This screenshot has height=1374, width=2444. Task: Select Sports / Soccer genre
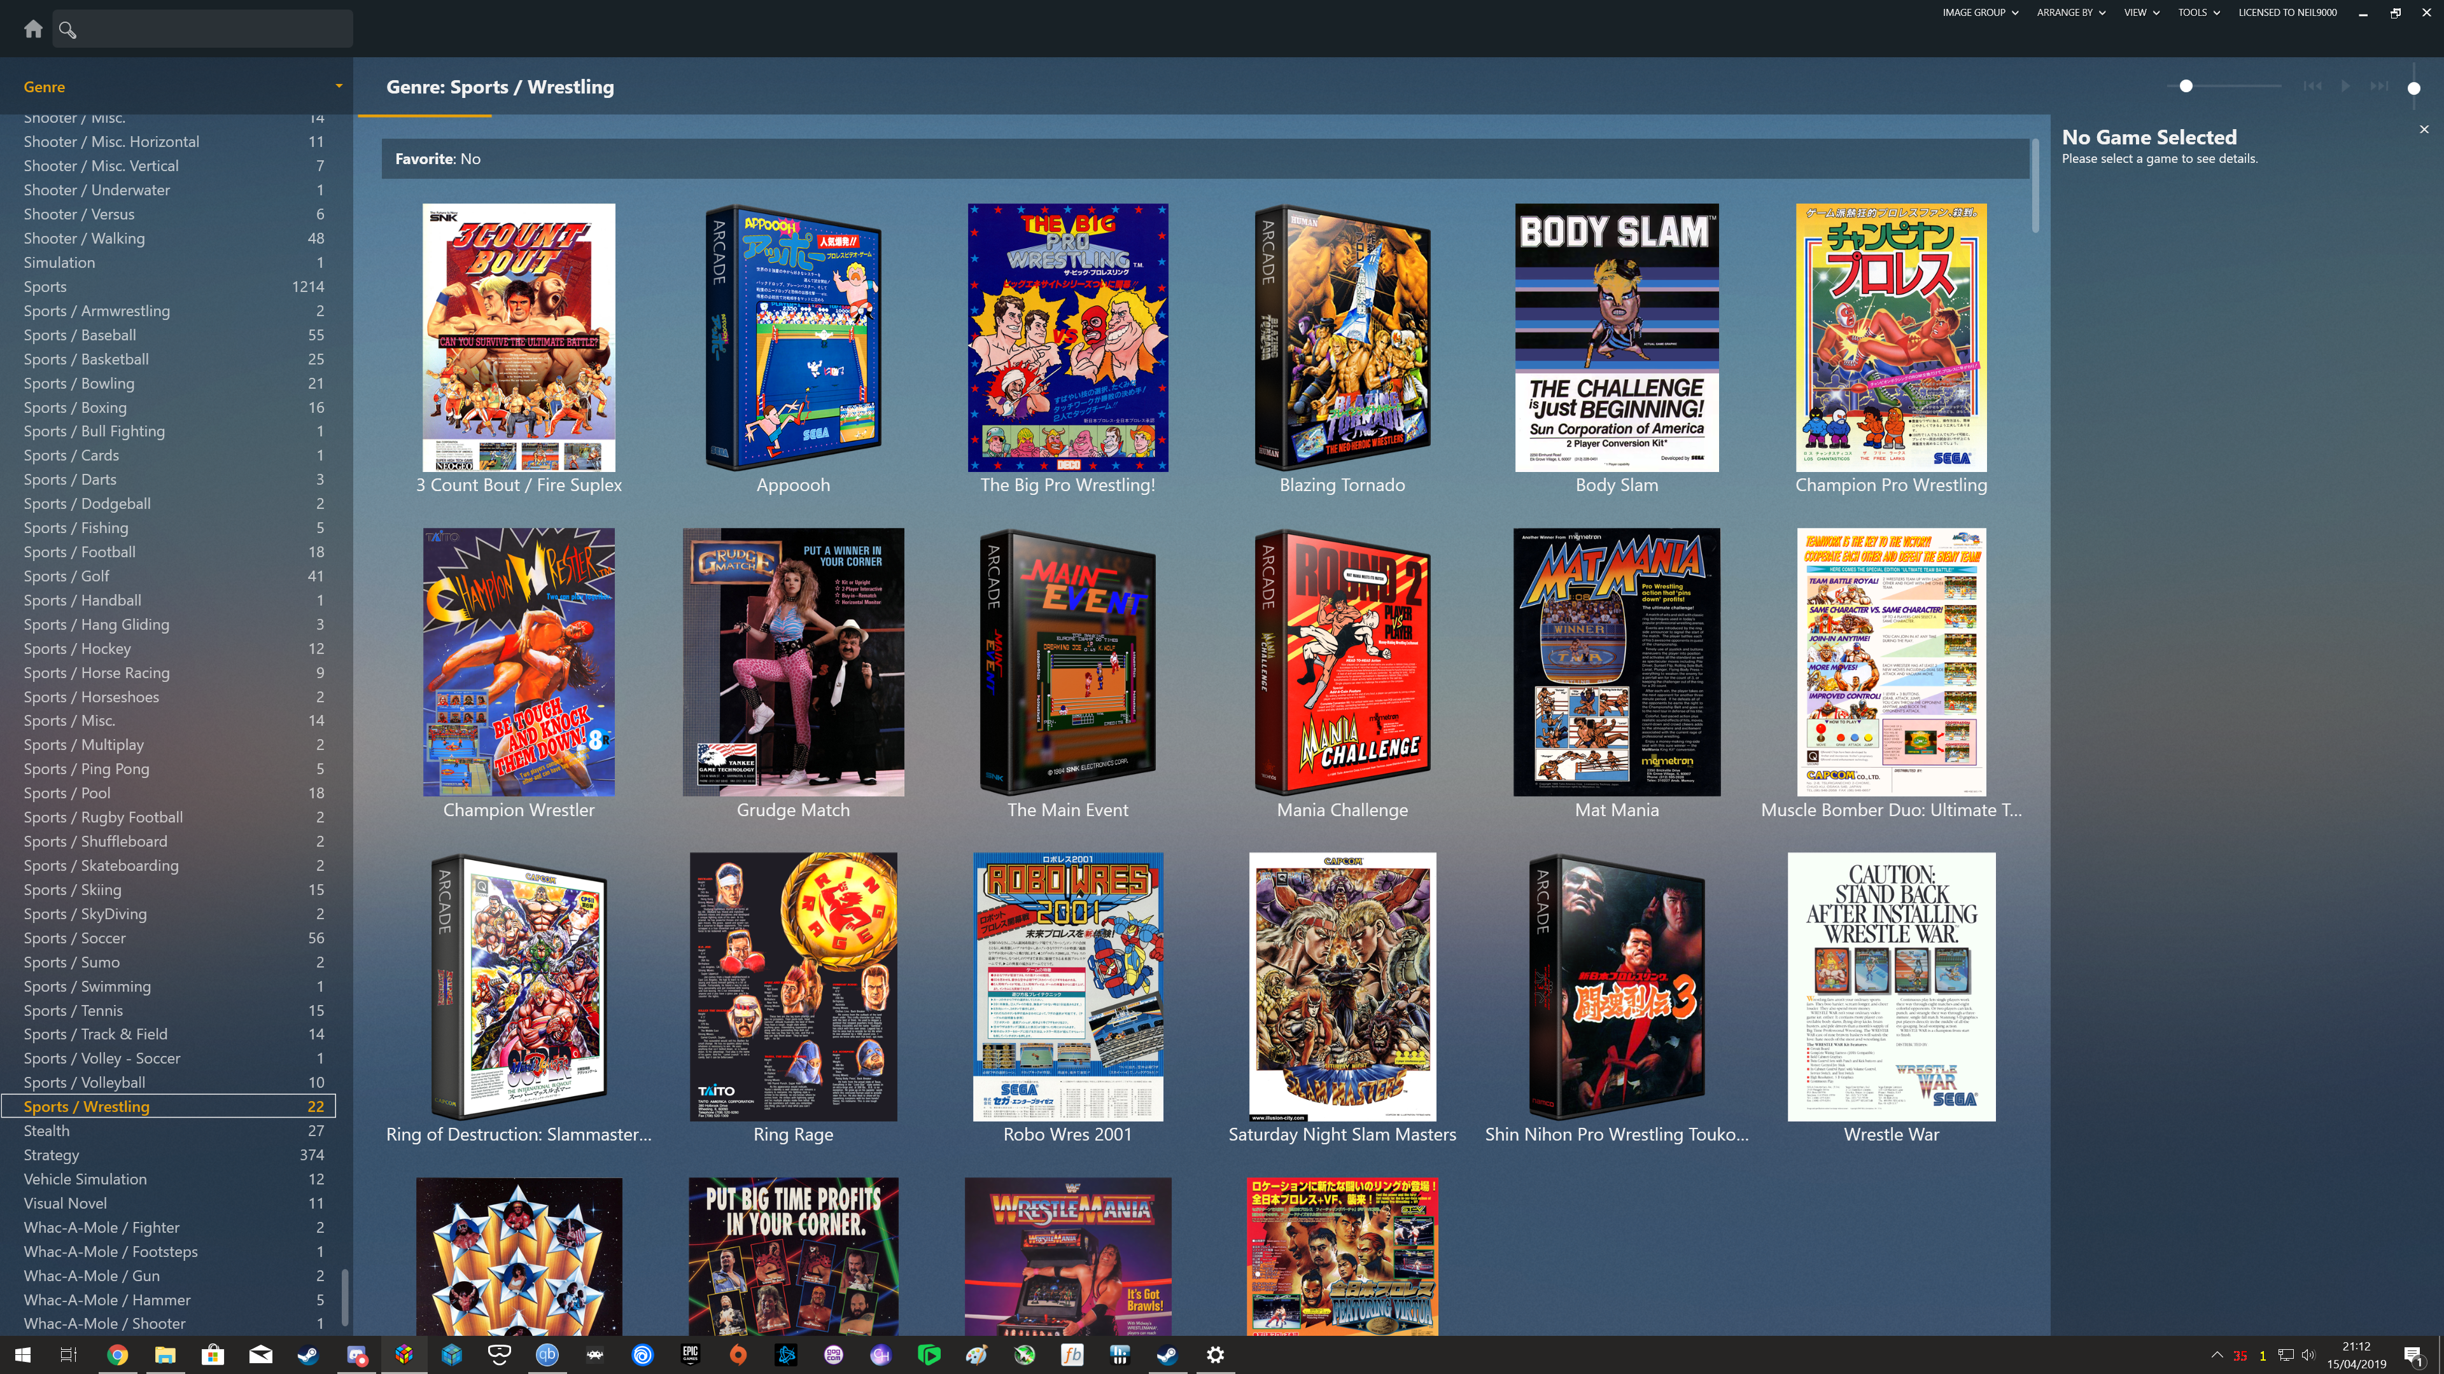[x=174, y=938]
